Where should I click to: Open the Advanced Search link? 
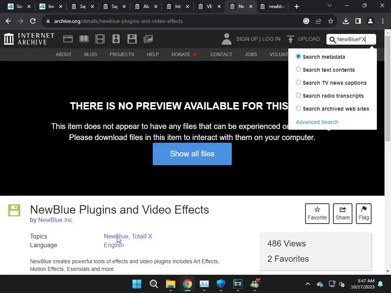(317, 122)
